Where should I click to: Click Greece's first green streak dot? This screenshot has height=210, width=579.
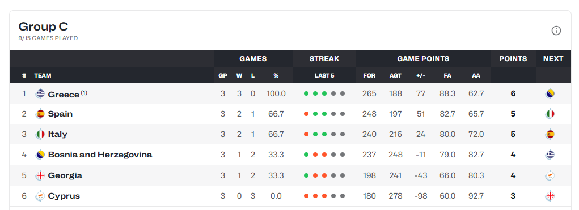coord(306,93)
